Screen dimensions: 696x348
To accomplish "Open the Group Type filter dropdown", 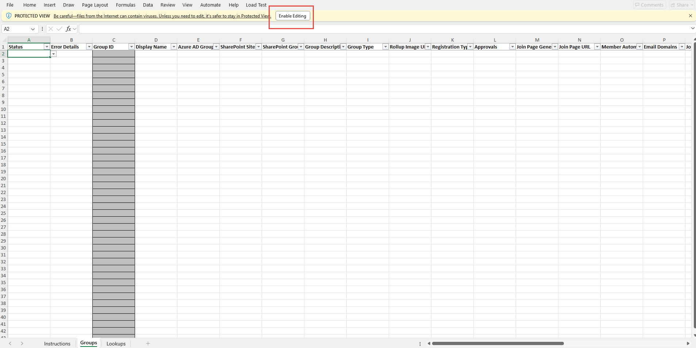I will coord(385,47).
